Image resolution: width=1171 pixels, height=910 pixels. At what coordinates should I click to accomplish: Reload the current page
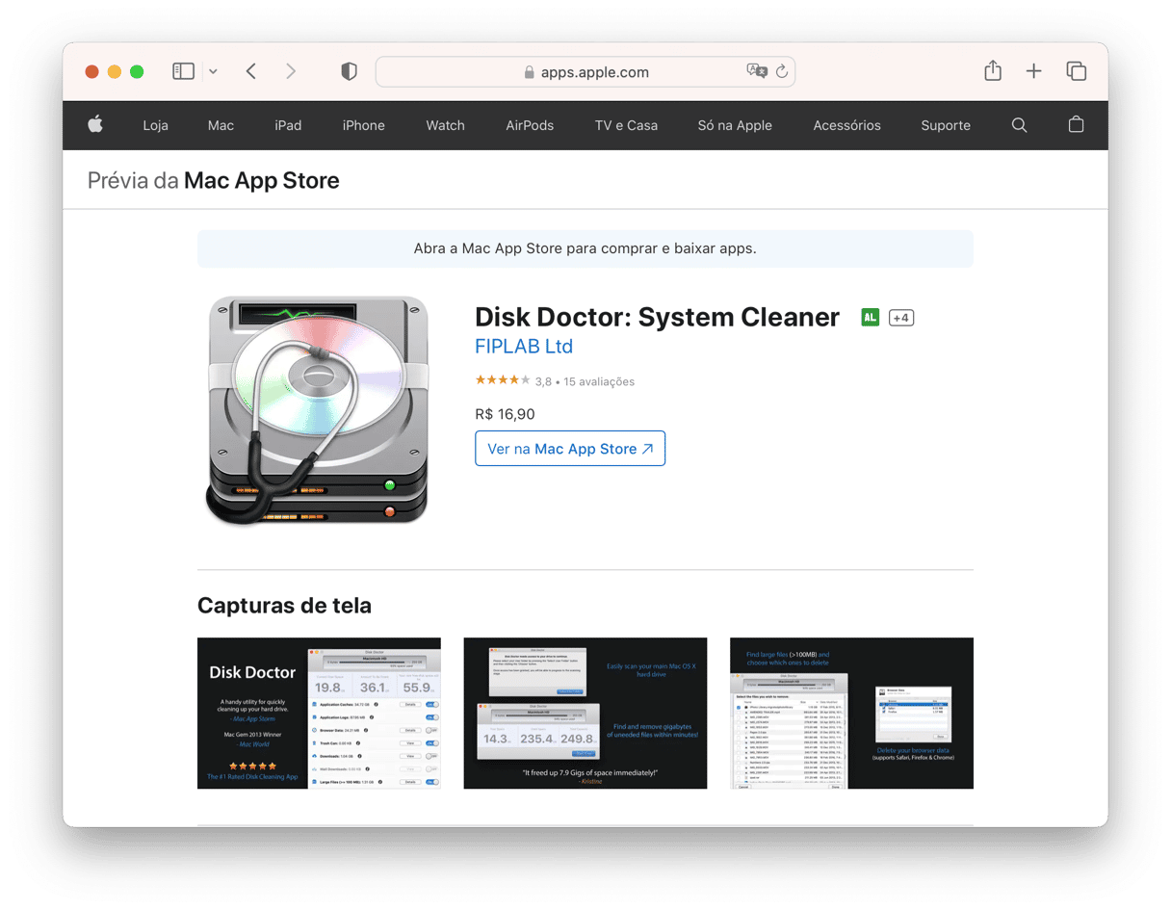pyautogui.click(x=782, y=71)
